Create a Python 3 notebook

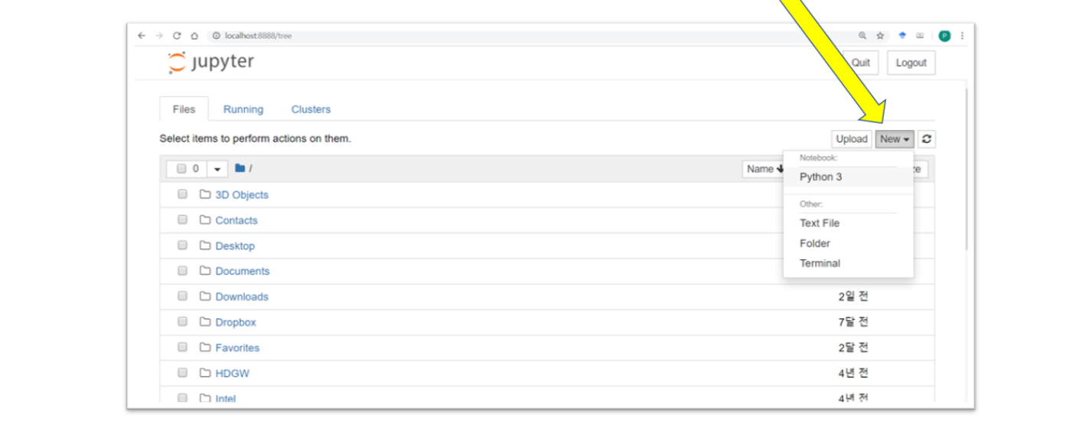pyautogui.click(x=848, y=177)
